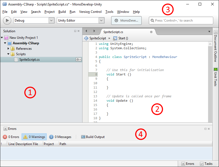
Task: Open the Tools menu
Action: click(109, 12)
